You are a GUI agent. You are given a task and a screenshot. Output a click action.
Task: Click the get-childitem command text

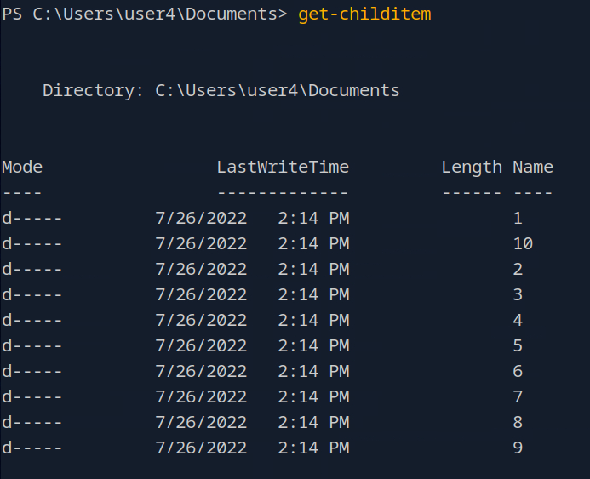coord(364,14)
